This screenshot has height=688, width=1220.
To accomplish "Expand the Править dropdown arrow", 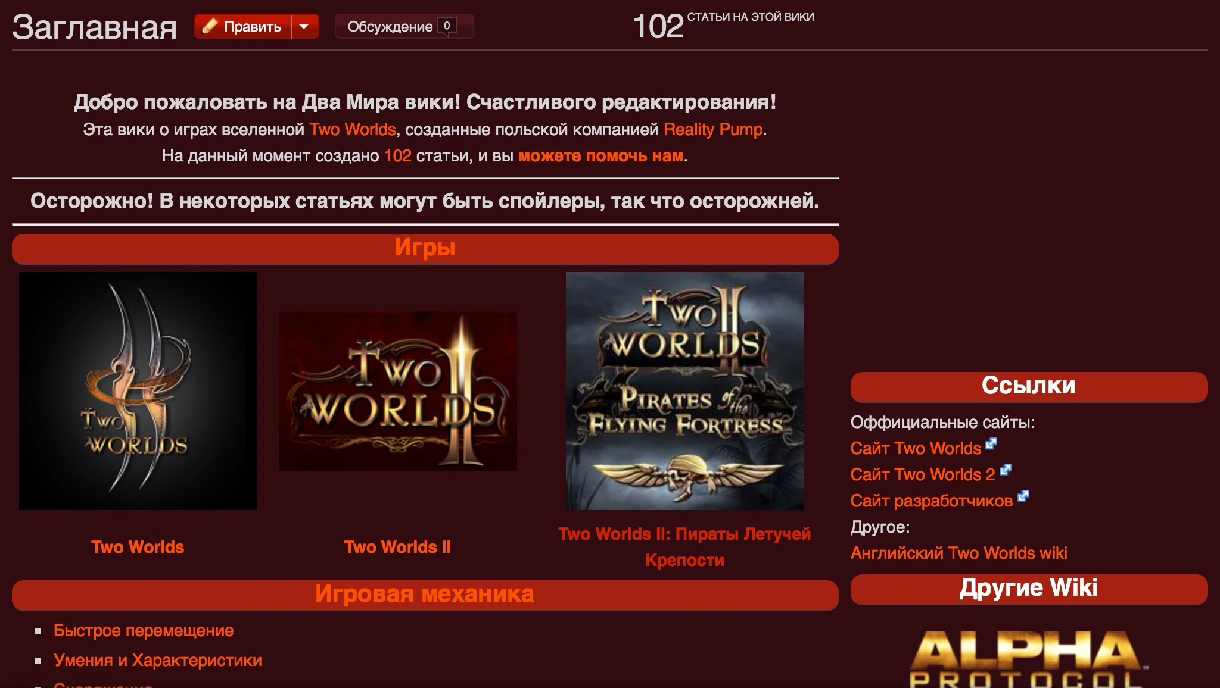I will click(304, 27).
